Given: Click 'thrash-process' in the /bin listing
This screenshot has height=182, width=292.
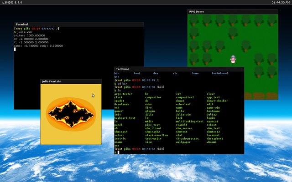Looking at the screenshot, I should pyautogui.click(x=188, y=138).
